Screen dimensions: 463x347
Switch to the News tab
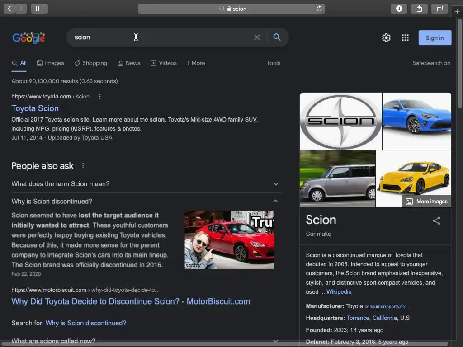point(129,63)
